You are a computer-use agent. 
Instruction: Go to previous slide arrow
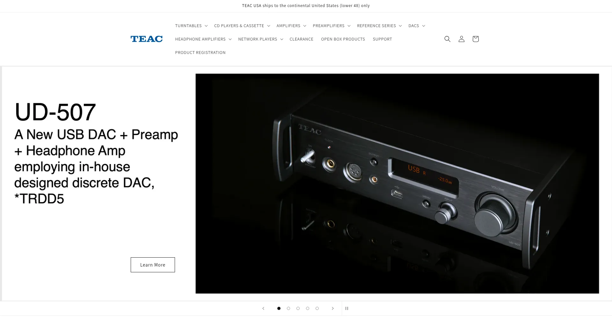[x=263, y=308]
